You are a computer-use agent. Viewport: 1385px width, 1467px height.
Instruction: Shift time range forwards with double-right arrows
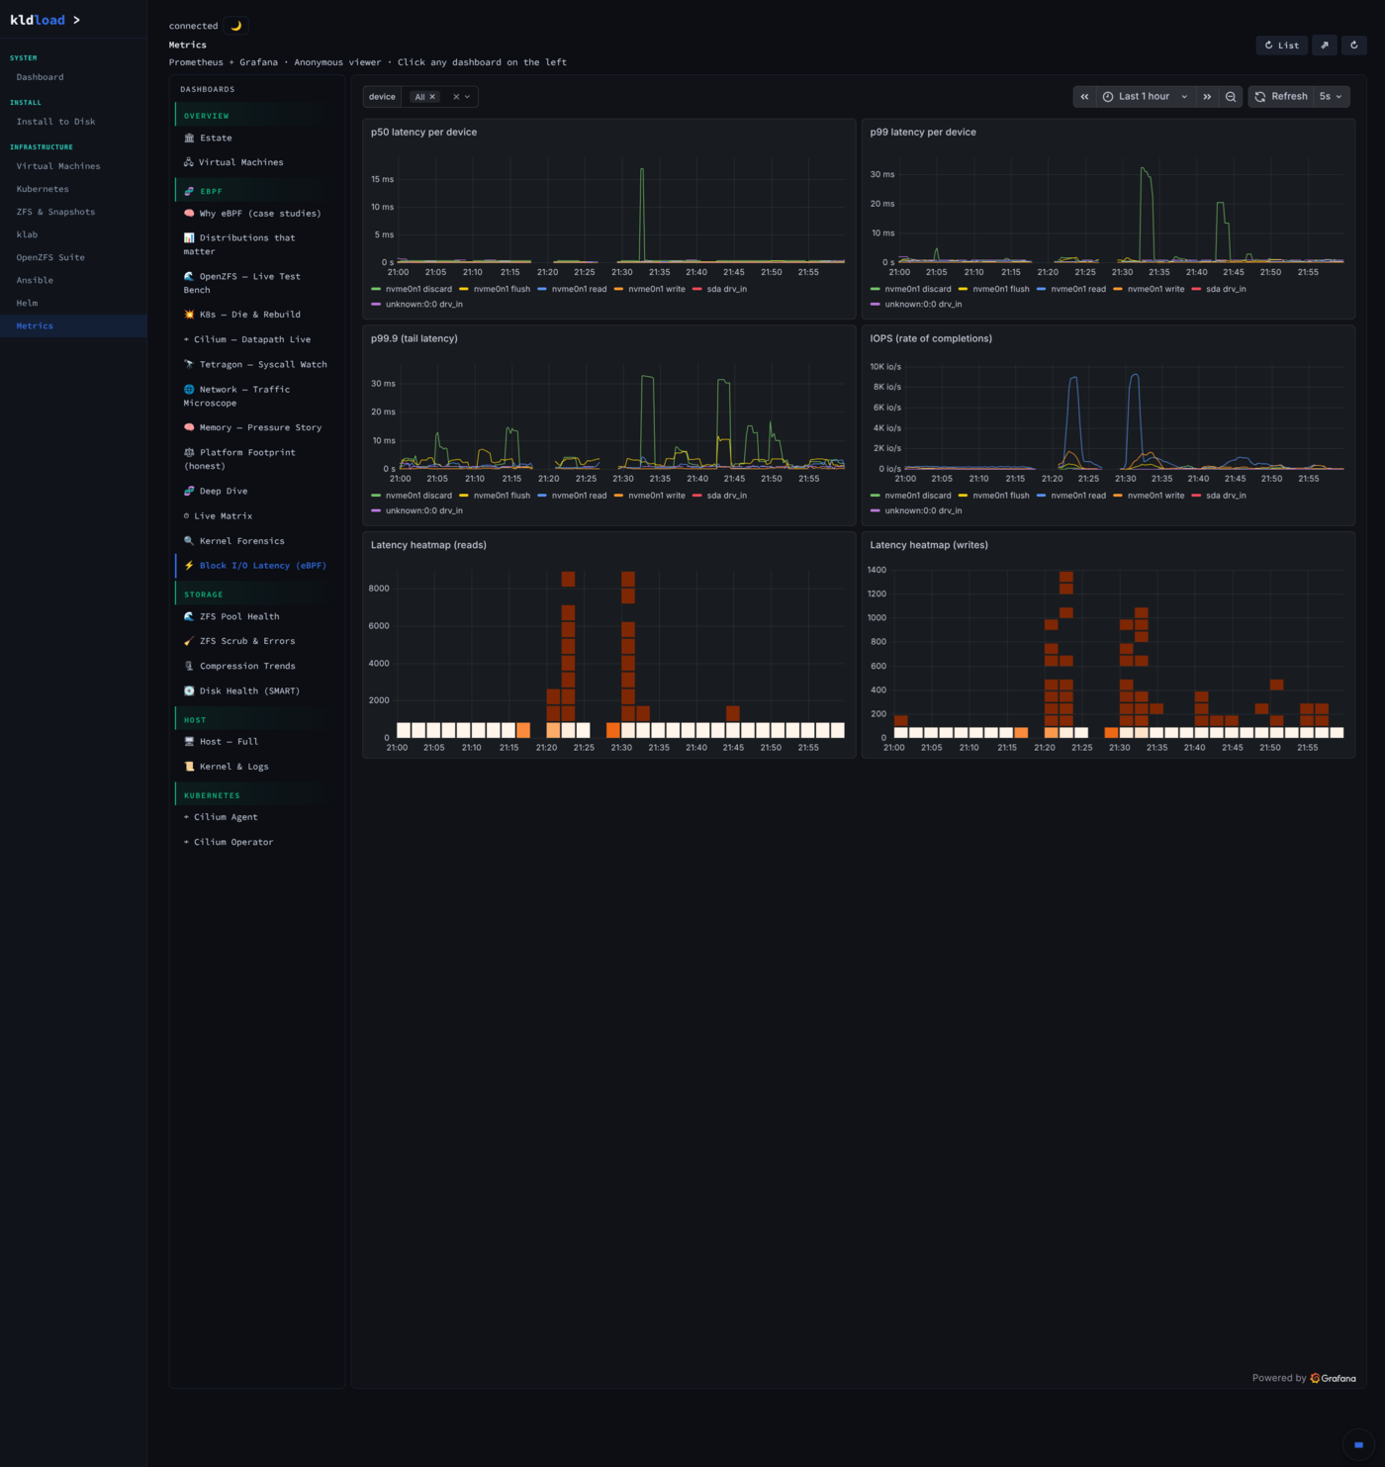click(x=1207, y=96)
